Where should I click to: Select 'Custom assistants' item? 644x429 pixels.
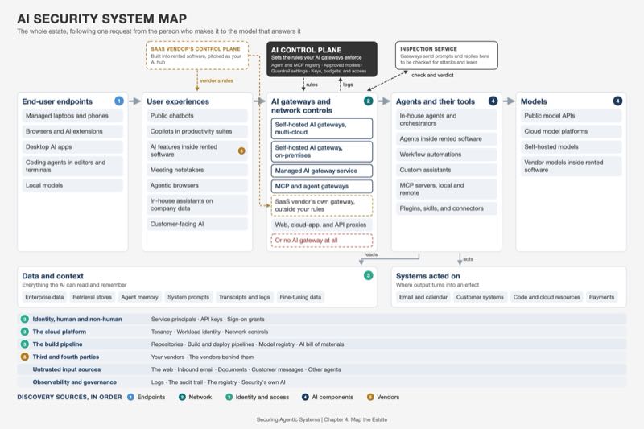pos(447,170)
